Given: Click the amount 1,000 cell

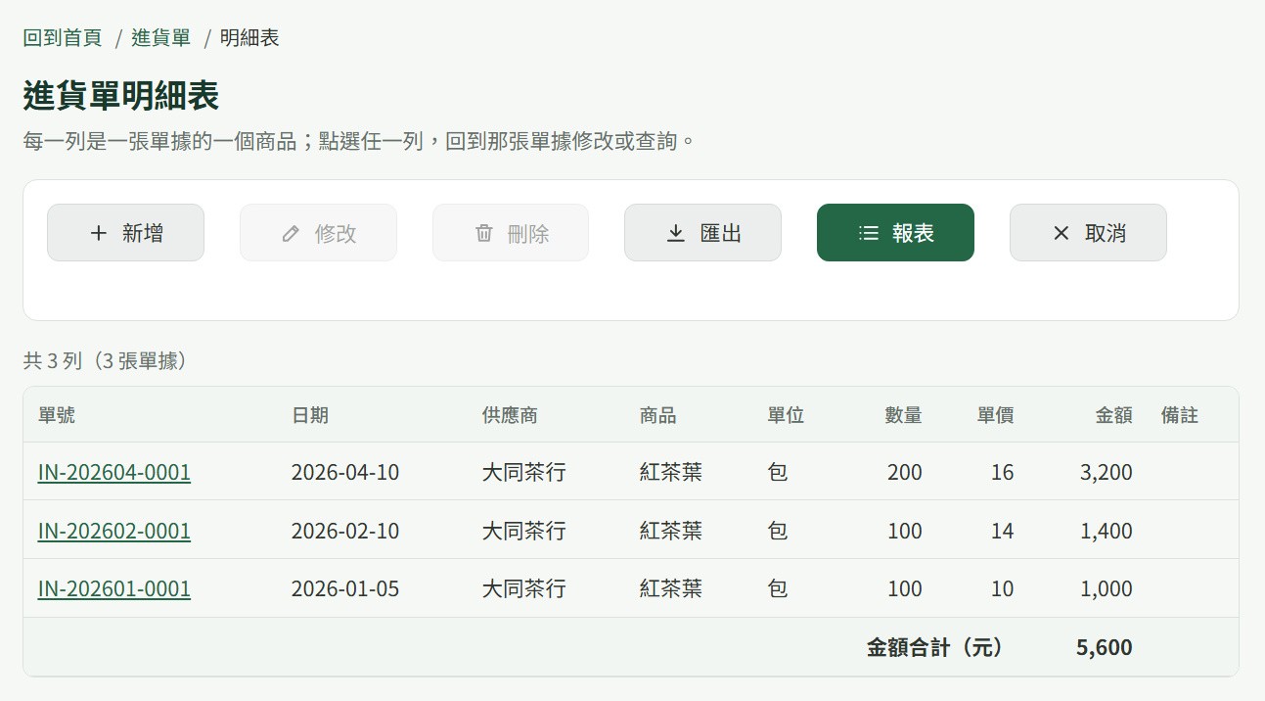Looking at the screenshot, I should click(x=1107, y=588).
